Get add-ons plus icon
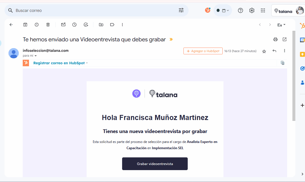This screenshot has width=305, height=182. pyautogui.click(x=302, y=105)
